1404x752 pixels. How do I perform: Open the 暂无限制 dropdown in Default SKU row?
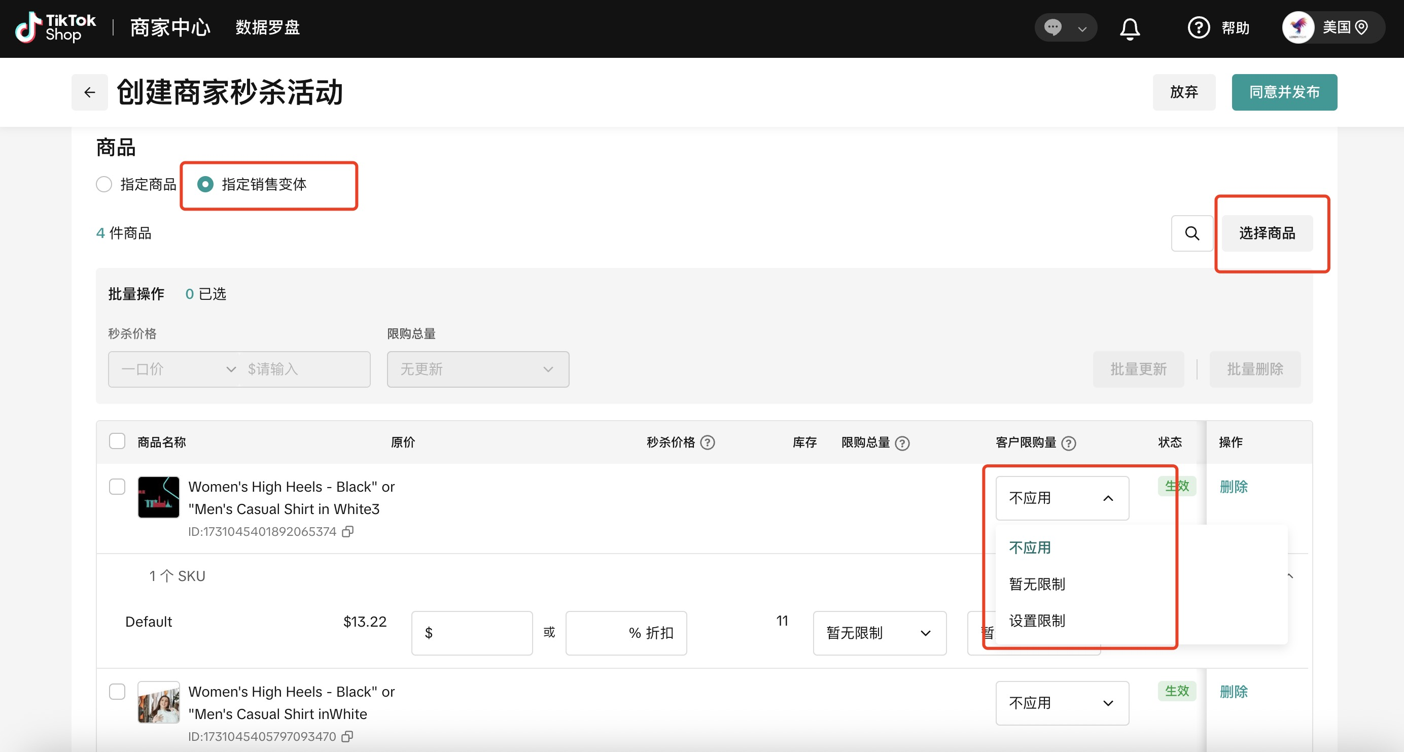point(879,633)
